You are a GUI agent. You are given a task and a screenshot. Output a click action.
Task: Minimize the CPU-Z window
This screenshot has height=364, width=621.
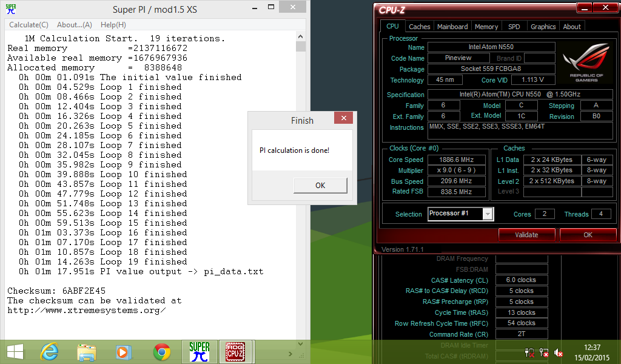click(584, 7)
